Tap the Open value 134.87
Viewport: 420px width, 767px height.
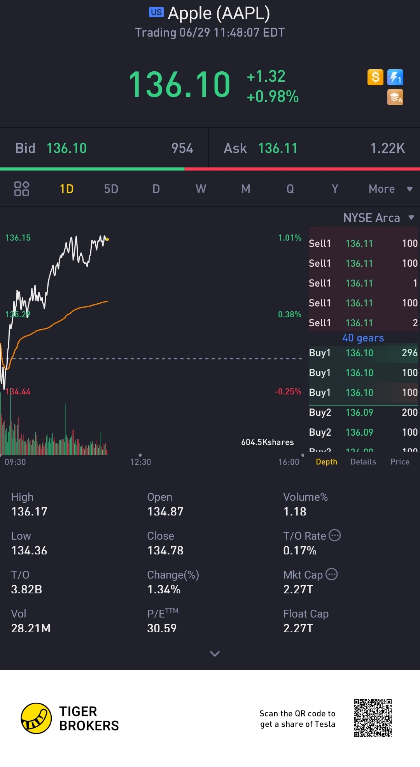coord(165,511)
